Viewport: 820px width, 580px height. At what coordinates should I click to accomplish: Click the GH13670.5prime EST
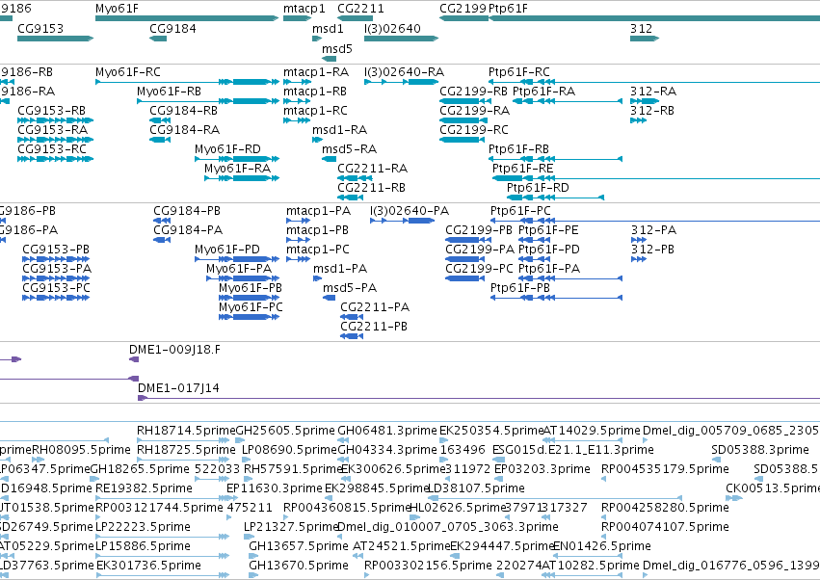coord(253,575)
